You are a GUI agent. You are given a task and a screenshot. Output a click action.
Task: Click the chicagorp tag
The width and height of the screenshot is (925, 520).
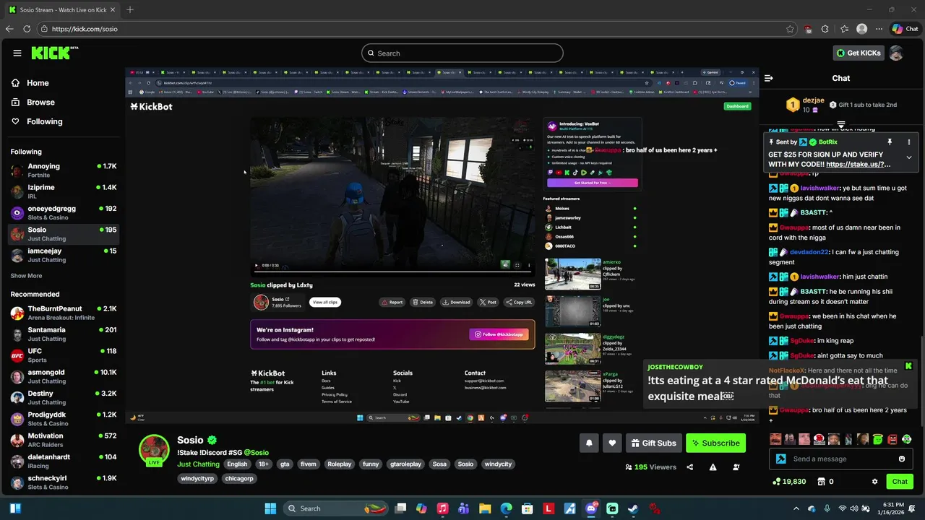click(238, 478)
